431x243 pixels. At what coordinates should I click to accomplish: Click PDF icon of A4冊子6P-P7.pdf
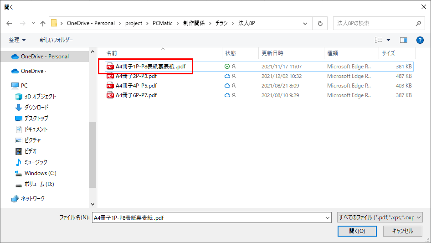coord(110,95)
